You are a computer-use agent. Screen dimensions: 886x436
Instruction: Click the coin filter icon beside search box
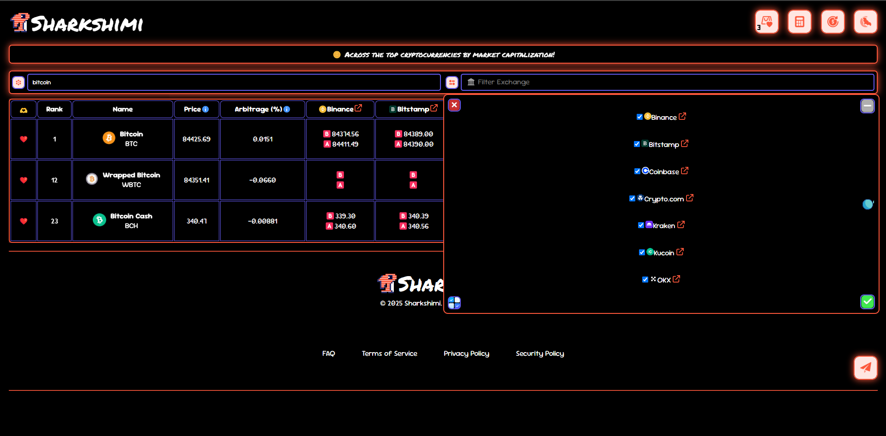click(x=18, y=82)
